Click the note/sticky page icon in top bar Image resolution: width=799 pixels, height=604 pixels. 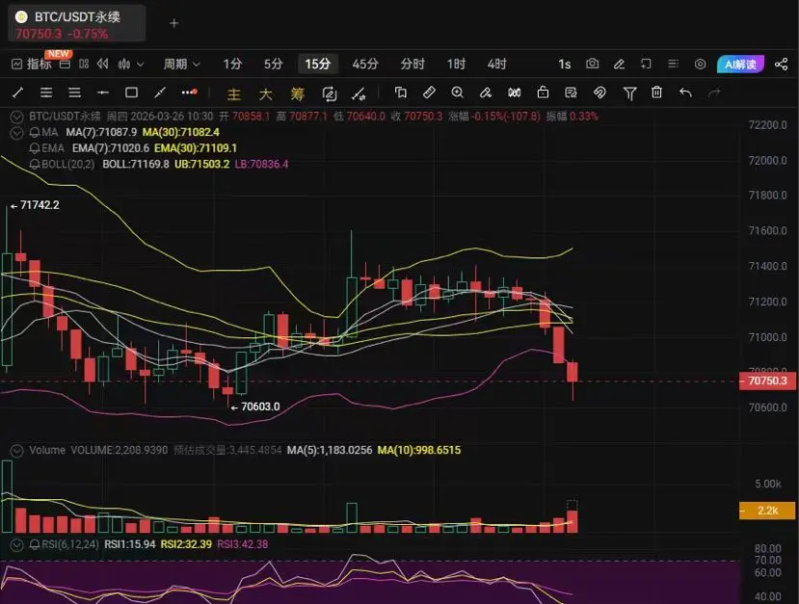[646, 64]
